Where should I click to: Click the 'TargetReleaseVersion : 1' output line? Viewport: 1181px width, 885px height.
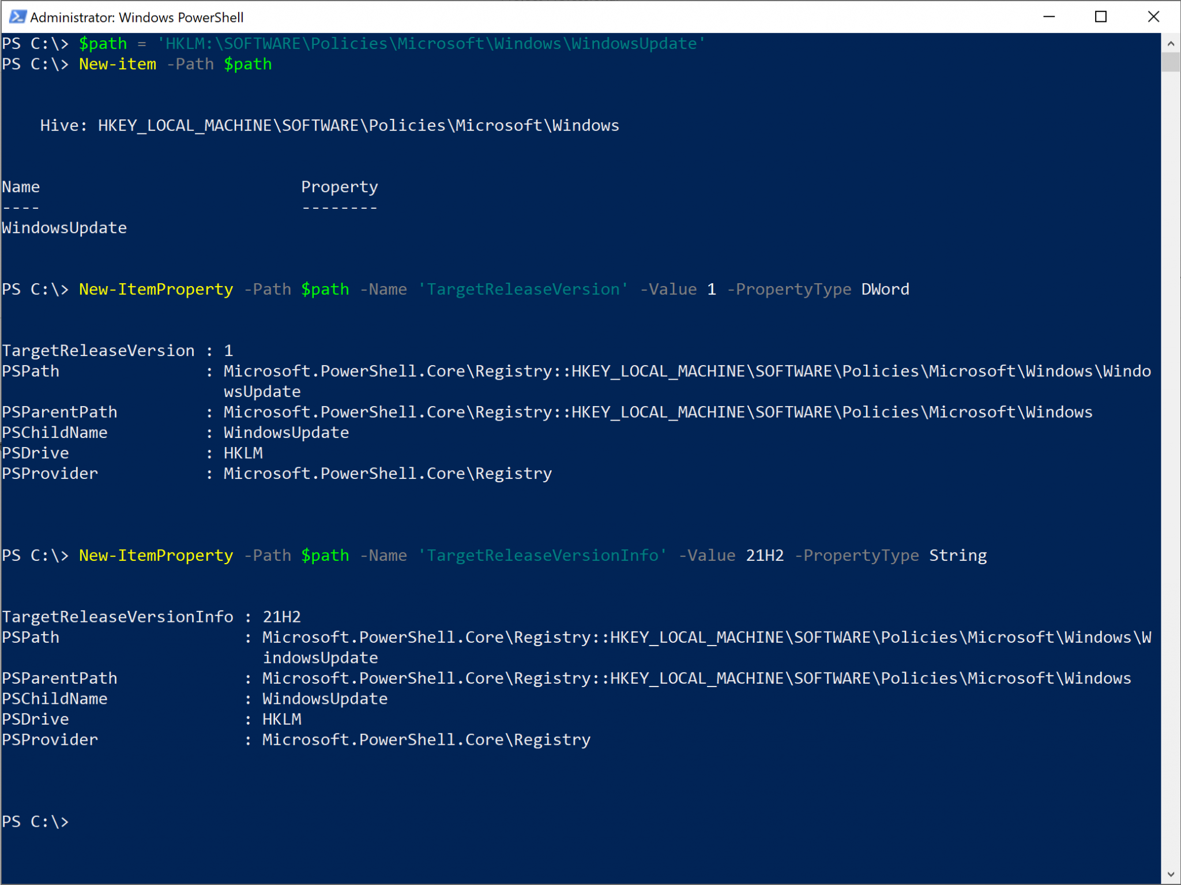tap(118, 351)
